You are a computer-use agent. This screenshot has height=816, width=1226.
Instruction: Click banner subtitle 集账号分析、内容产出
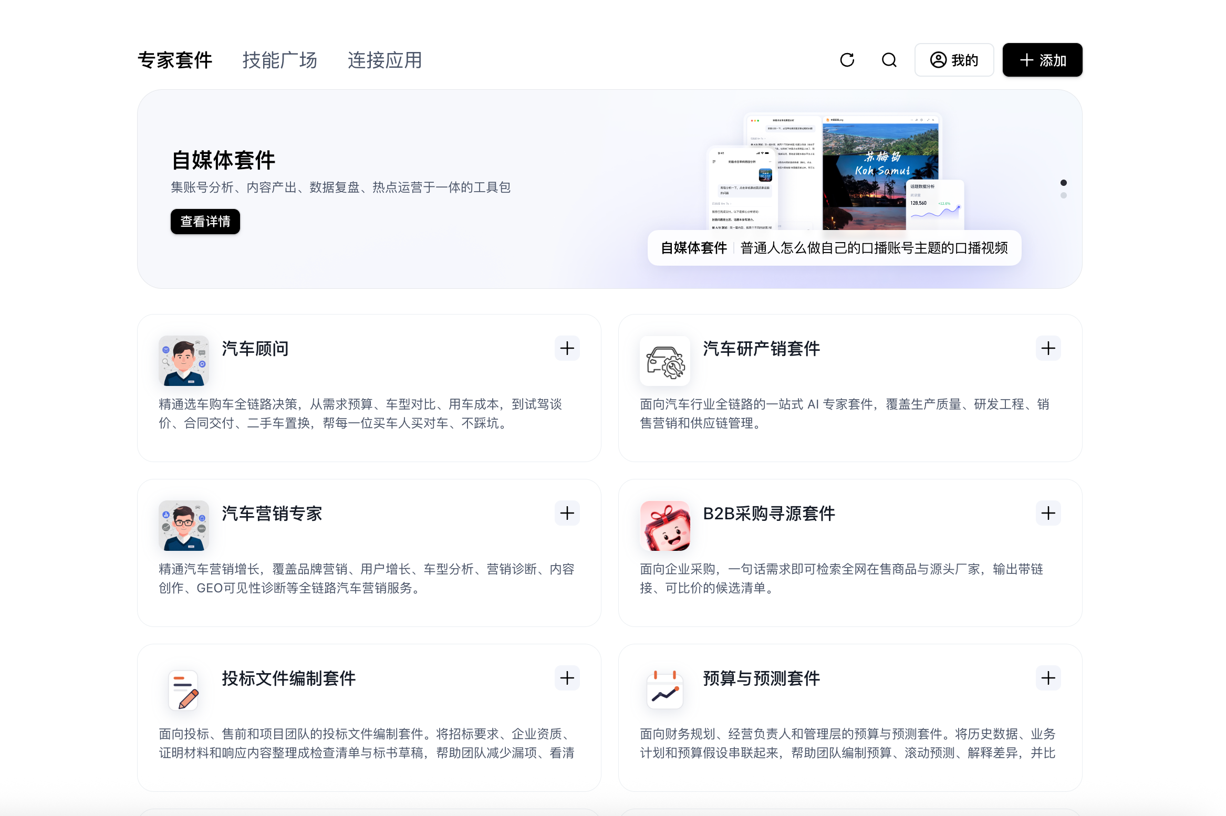coord(341,187)
